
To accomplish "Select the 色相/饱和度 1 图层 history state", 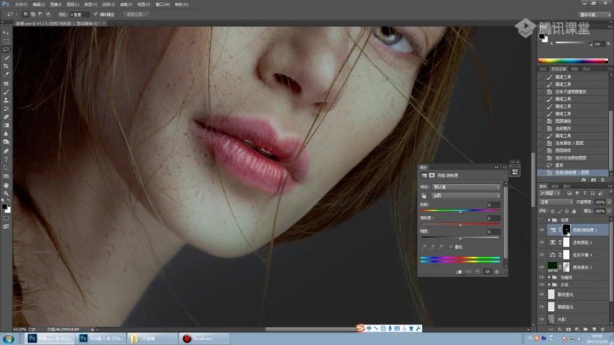I will [x=574, y=172].
